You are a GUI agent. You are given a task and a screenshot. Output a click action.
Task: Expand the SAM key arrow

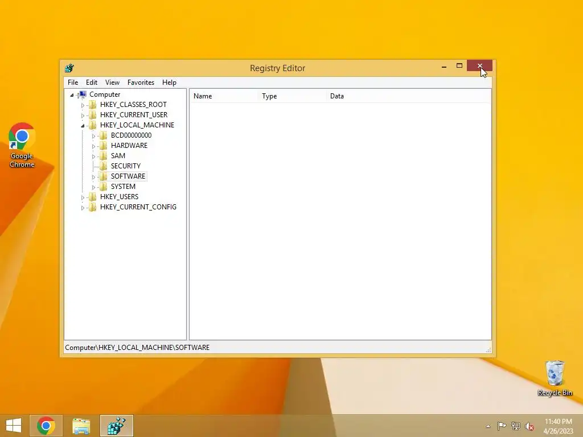tap(94, 156)
